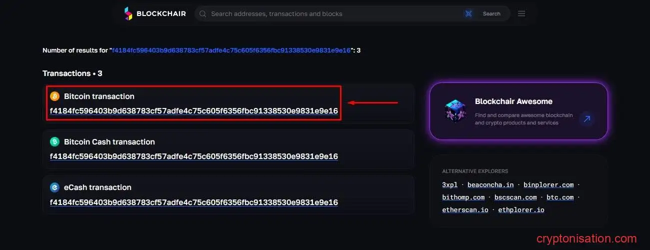Click the magnifier icon in search bar
The image size is (650, 250).
pyautogui.click(x=203, y=13)
